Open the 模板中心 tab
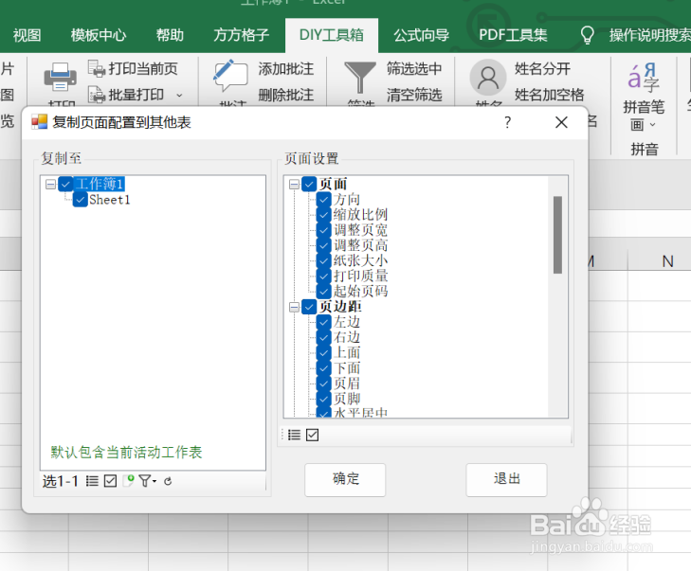Screen dimensions: 691x571 click(x=99, y=35)
